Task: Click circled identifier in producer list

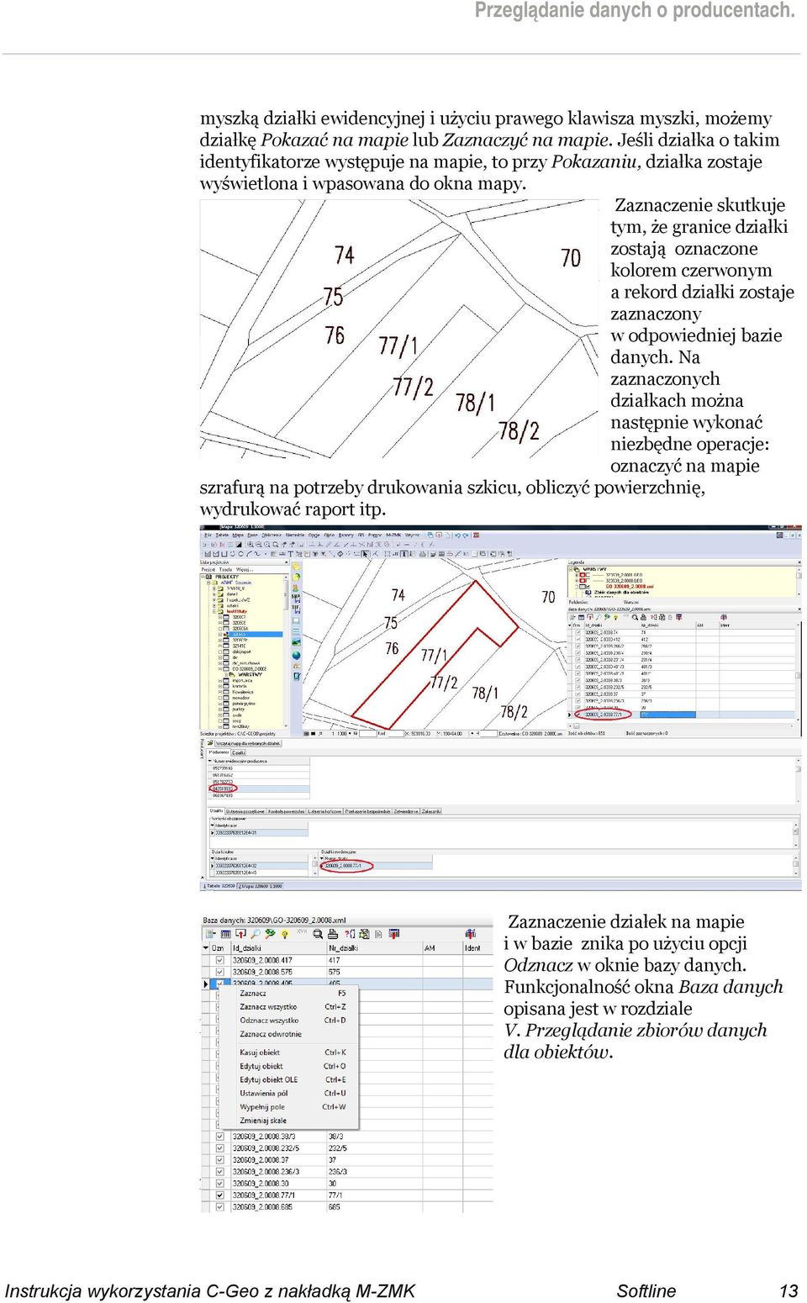Action: coord(224,789)
